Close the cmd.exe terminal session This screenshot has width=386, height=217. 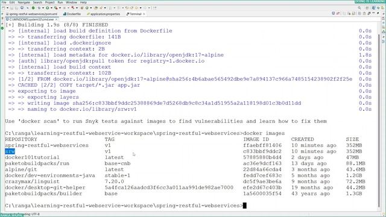pos(56,19)
